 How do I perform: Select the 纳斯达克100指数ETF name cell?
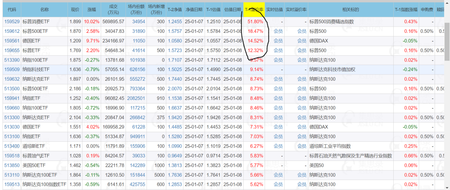pyautogui.click(x=45, y=184)
